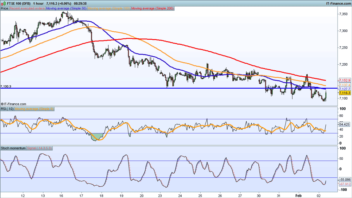Image resolution: width=352 pixels, height=198 pixels.
Task: Click the 7,350 price axis label
Action: [344, 14]
